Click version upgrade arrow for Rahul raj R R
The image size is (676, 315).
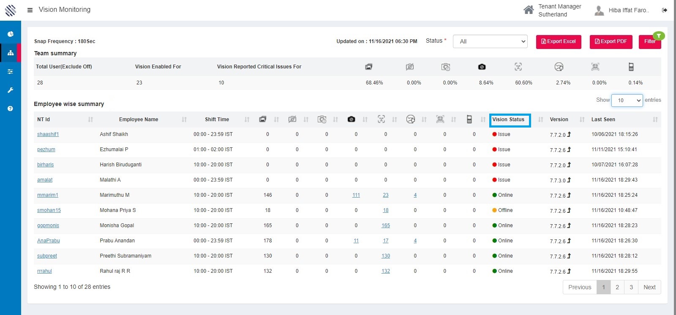[x=569, y=271]
